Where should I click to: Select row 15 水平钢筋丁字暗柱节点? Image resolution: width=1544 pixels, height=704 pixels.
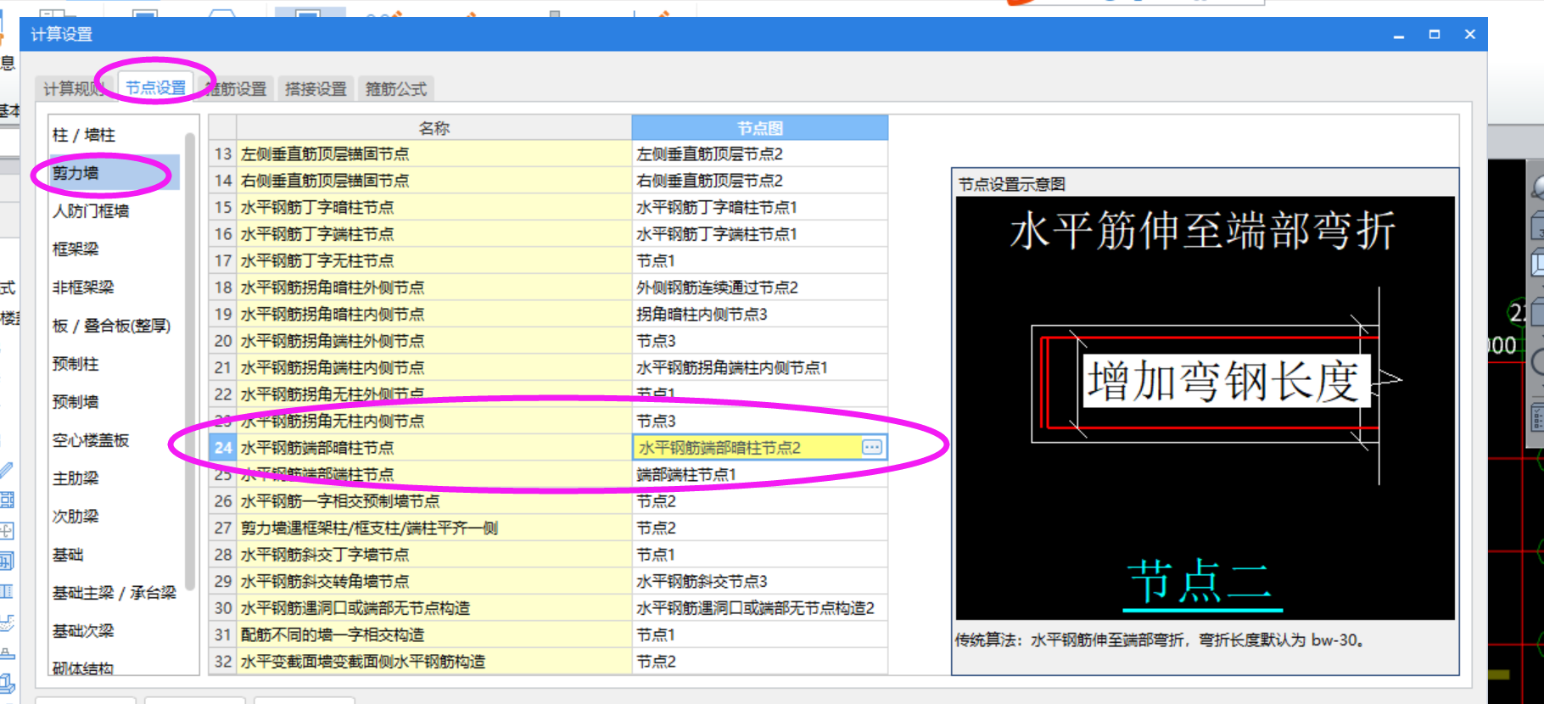pyautogui.click(x=434, y=207)
